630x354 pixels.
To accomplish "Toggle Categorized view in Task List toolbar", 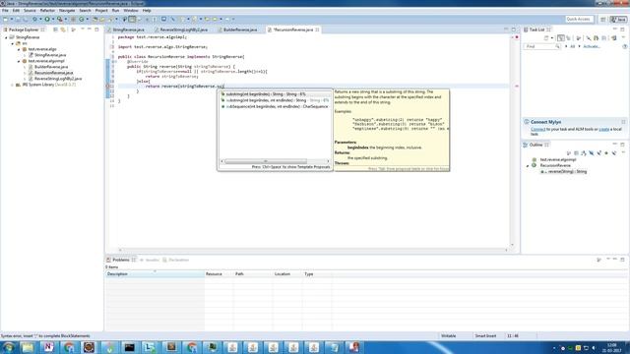I will point(561,38).
